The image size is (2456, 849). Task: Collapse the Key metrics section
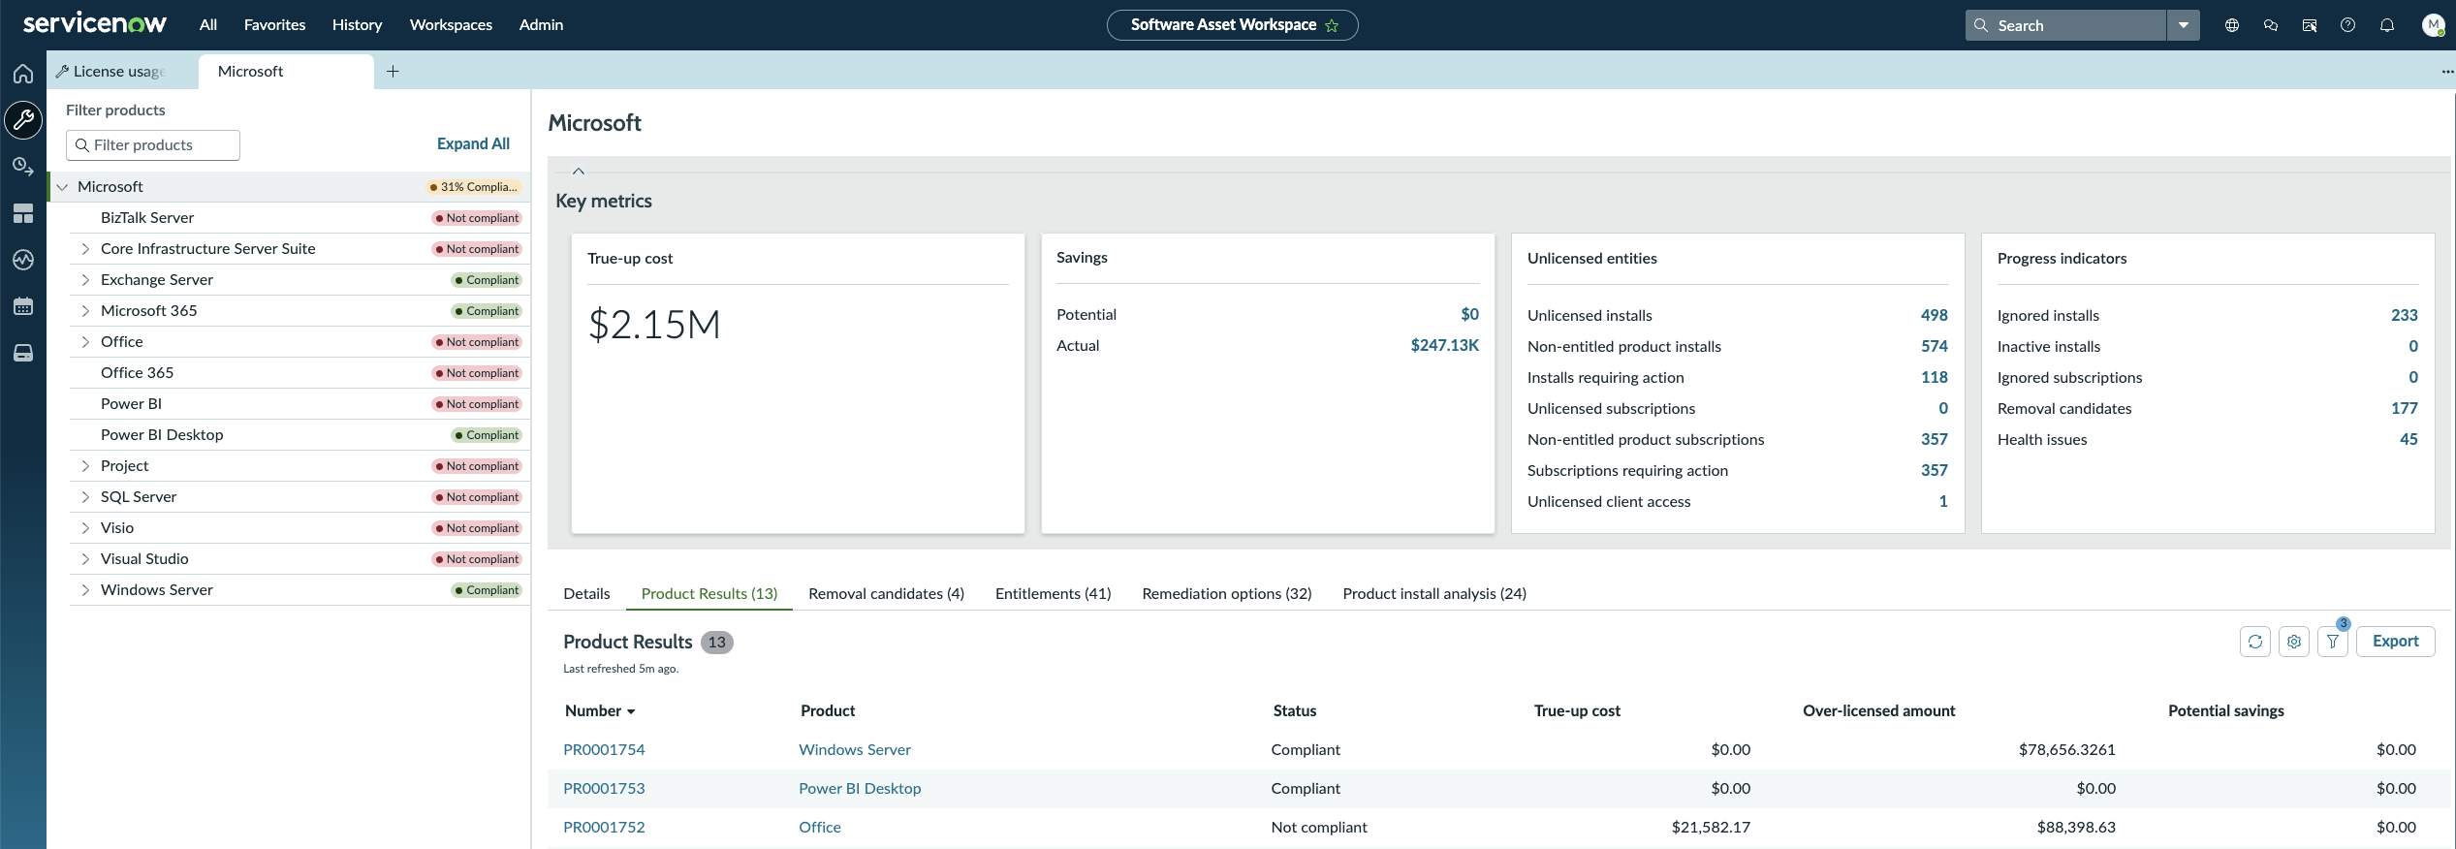click(x=579, y=172)
